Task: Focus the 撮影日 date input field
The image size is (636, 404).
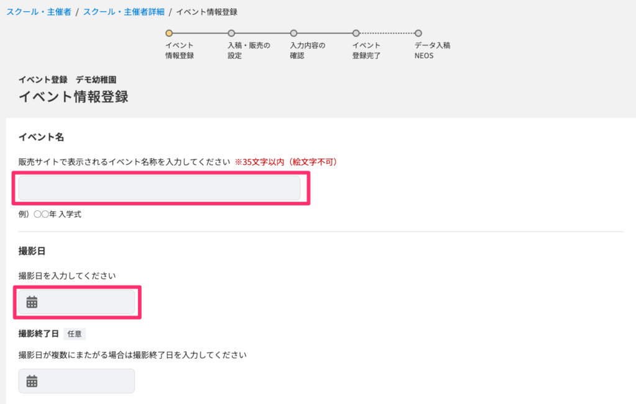Action: click(x=76, y=302)
